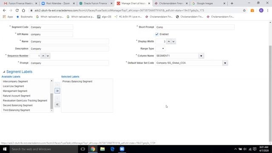The width and height of the screenshot is (272, 153).
Task: Click the Windows taskbar search box
Action: click(x=44, y=149)
